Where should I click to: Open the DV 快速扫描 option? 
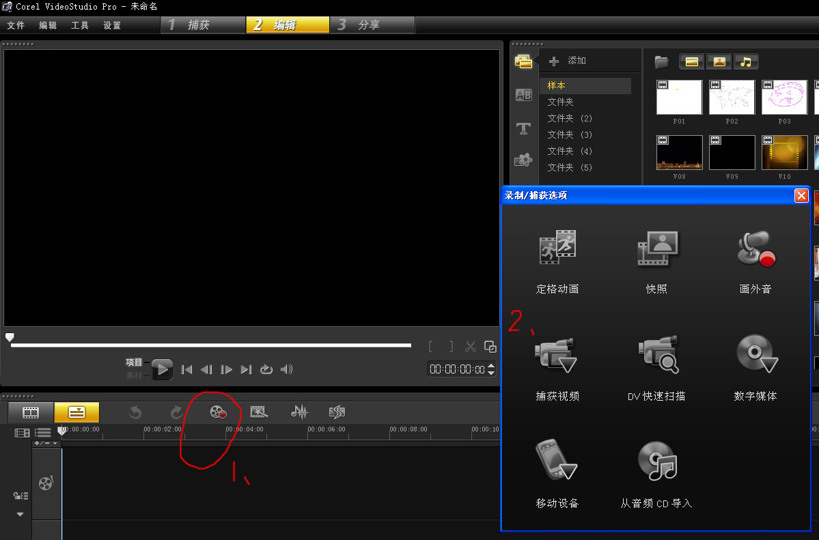[x=656, y=369]
